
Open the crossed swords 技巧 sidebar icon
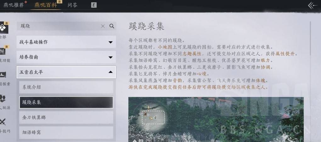[x=3, y=122]
